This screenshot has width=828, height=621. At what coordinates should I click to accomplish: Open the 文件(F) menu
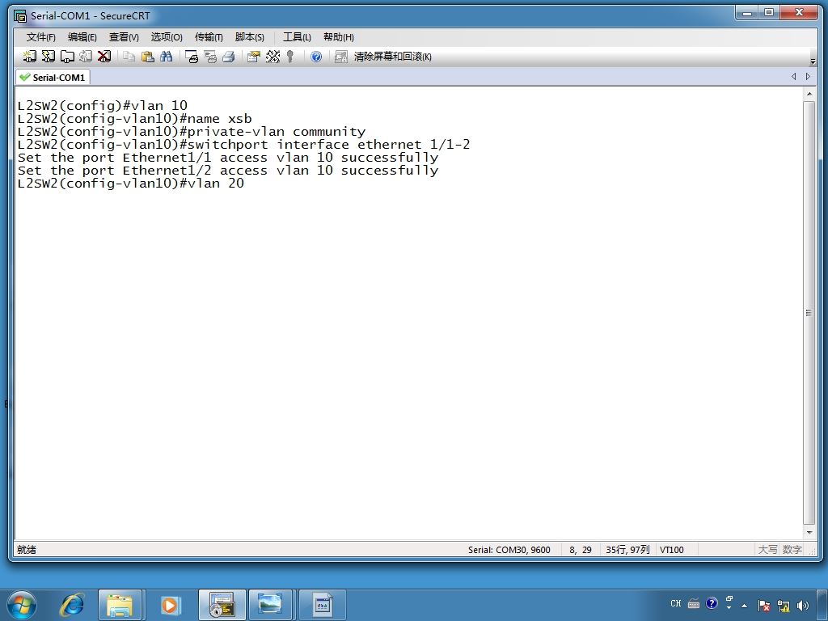[x=40, y=37]
